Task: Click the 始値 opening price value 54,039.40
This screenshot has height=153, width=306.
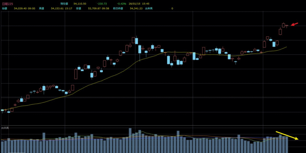Action: pyautogui.click(x=25, y=9)
